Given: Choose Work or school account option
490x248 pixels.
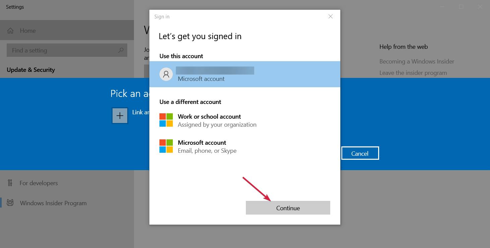Looking at the screenshot, I should click(x=245, y=120).
